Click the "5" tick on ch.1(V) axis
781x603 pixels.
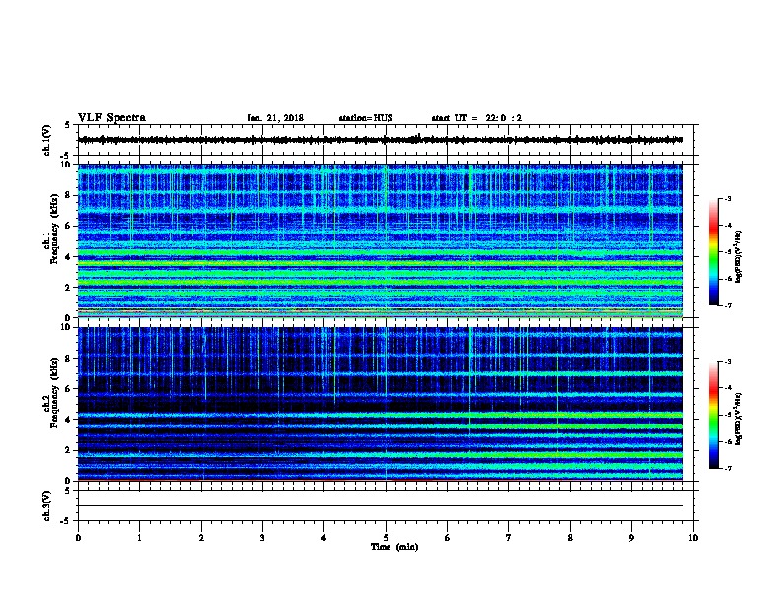click(67, 125)
